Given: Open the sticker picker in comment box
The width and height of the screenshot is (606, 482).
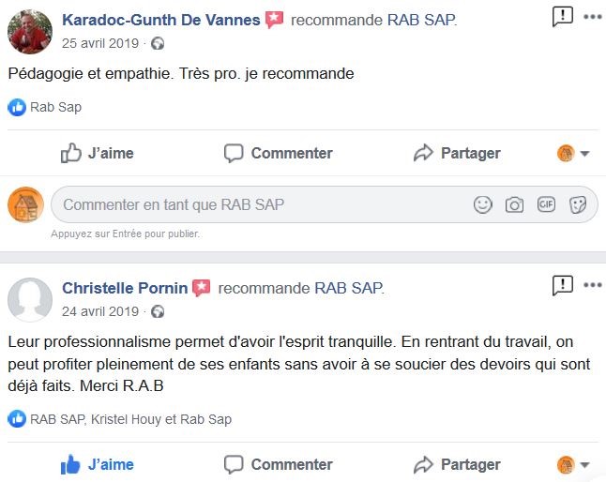Looking at the screenshot, I should pos(578,204).
